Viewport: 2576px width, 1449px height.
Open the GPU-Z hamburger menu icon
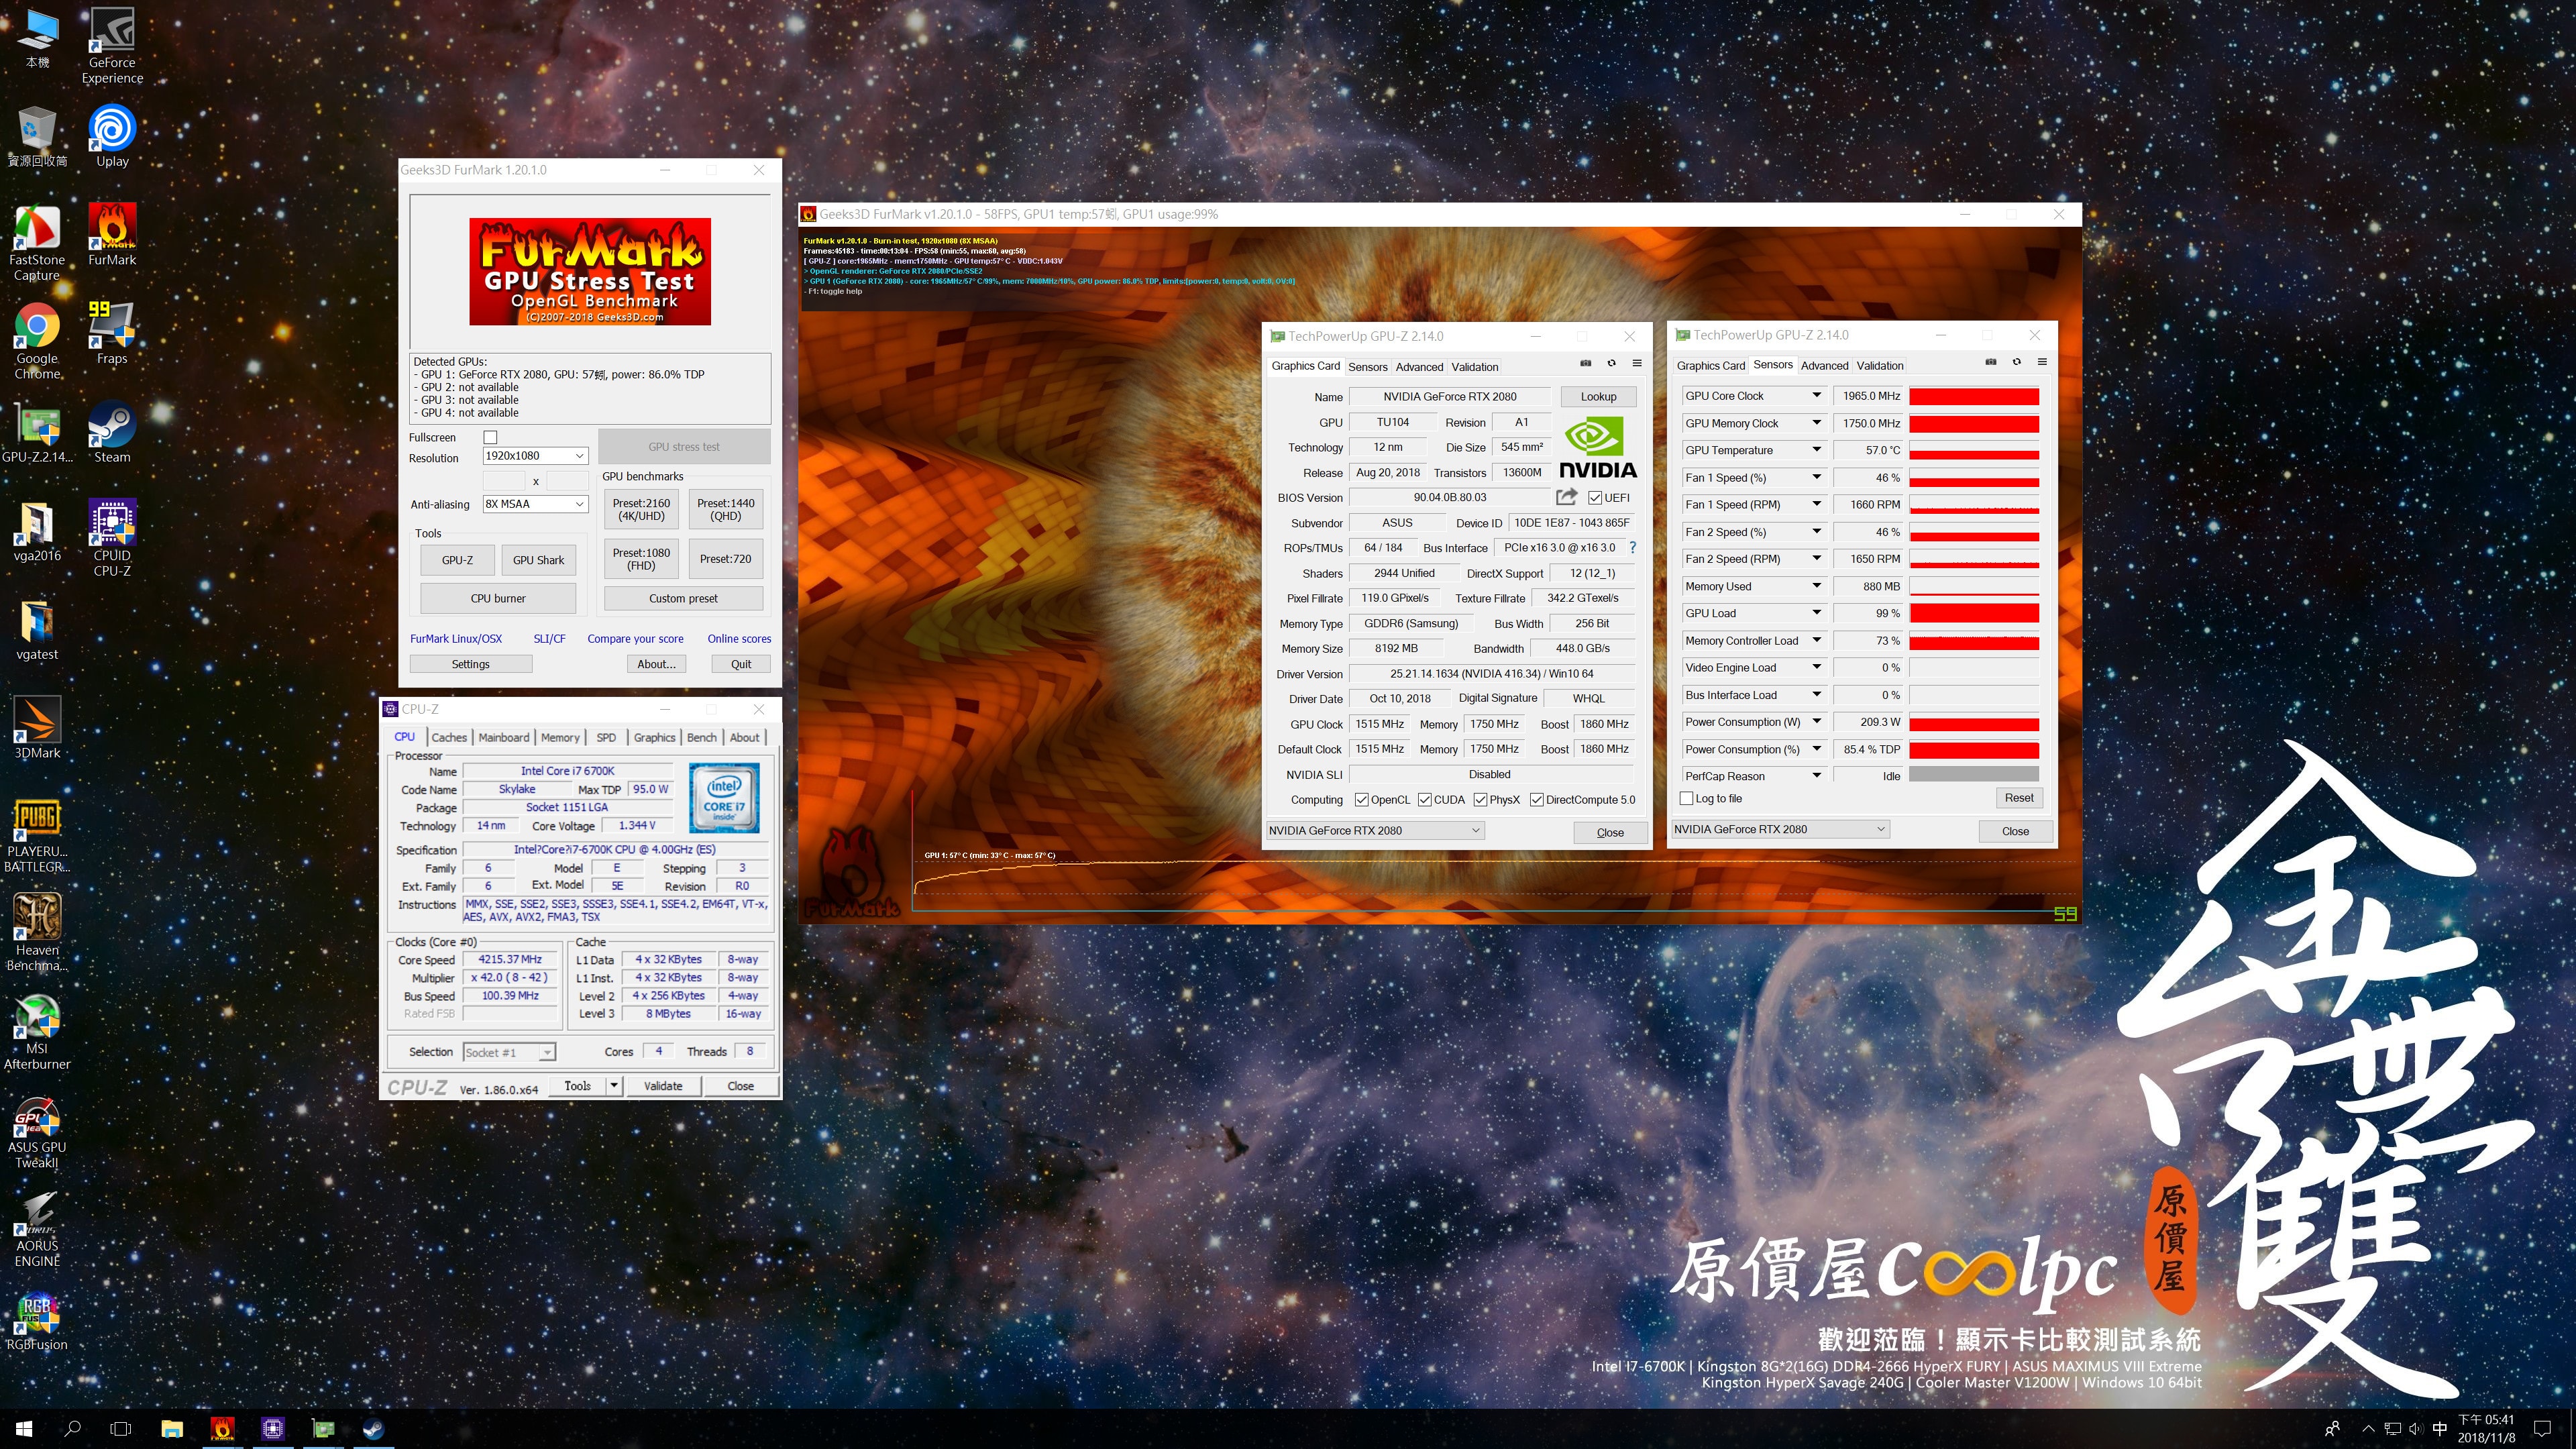pos(1637,363)
